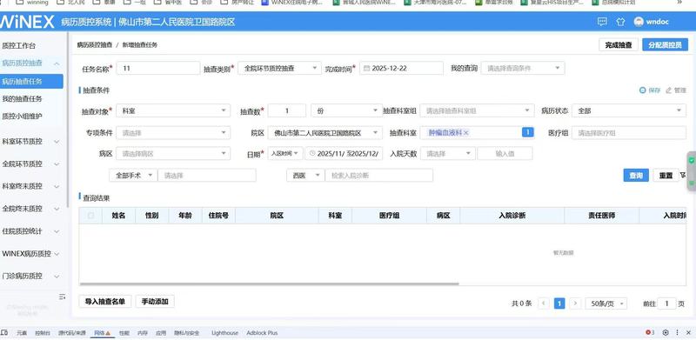Expand 科室环节质控 sidebar menu
696x340 pixels.
click(31, 142)
